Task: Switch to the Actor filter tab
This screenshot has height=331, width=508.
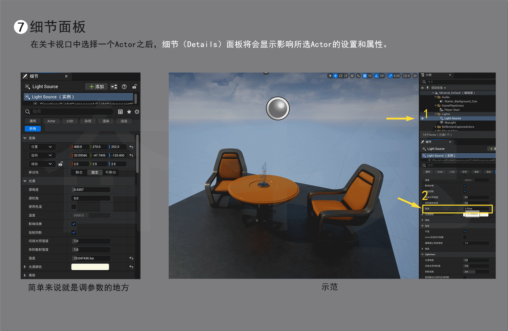Action: point(51,121)
